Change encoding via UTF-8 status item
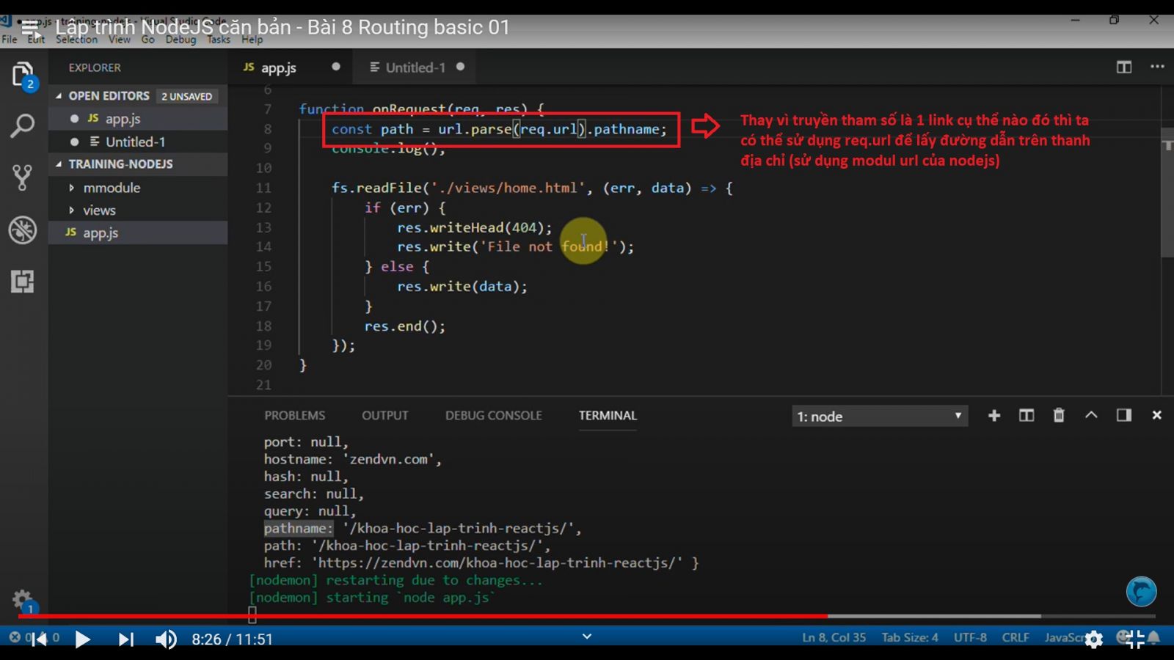The height and width of the screenshot is (660, 1174). pyautogui.click(x=970, y=638)
